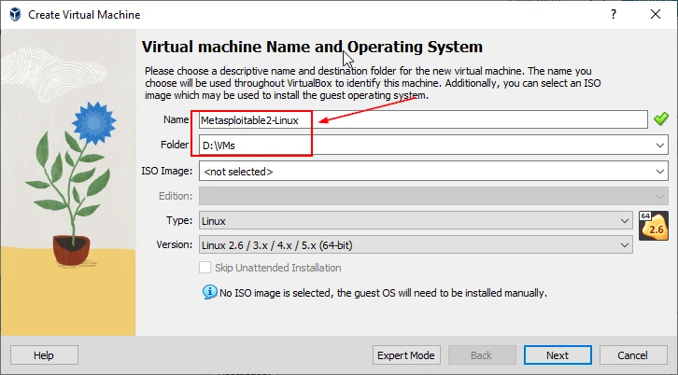Click the Name field containing Metasploitable2-Linux
Viewport: 678px width, 375px height.
click(420, 119)
